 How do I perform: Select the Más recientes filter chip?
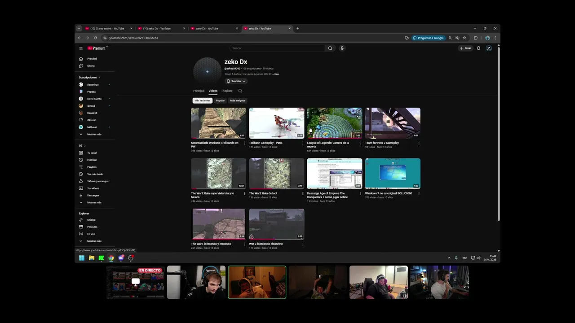[x=202, y=100]
